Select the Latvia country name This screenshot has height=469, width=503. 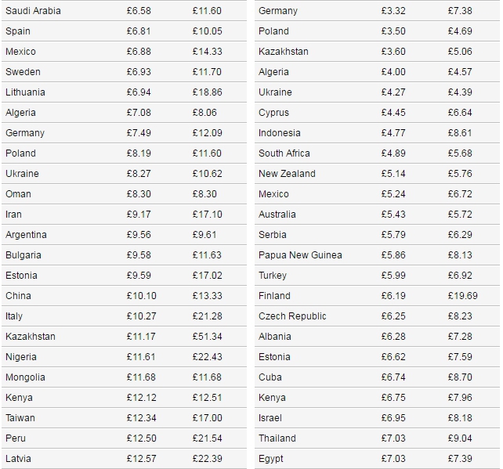tap(19, 459)
